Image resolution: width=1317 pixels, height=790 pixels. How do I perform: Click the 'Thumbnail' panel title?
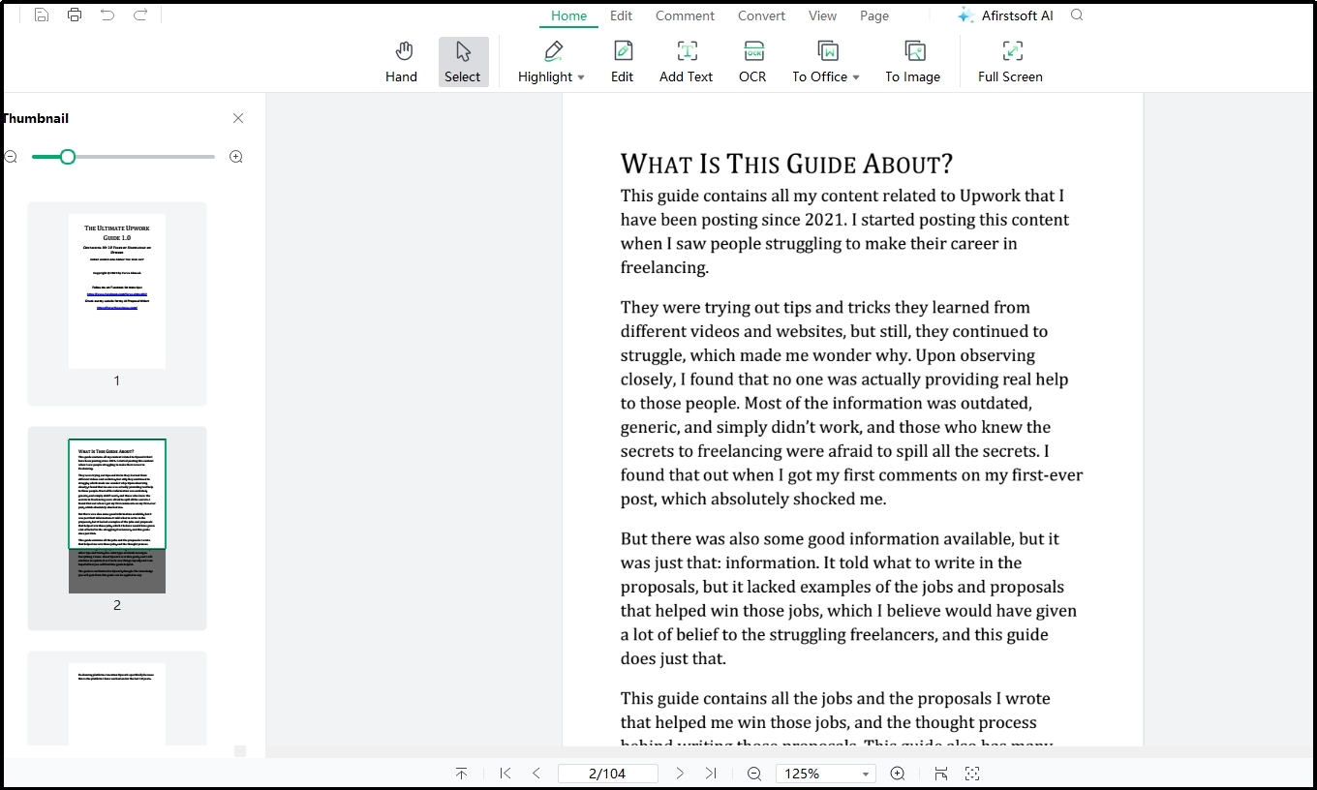[35, 118]
